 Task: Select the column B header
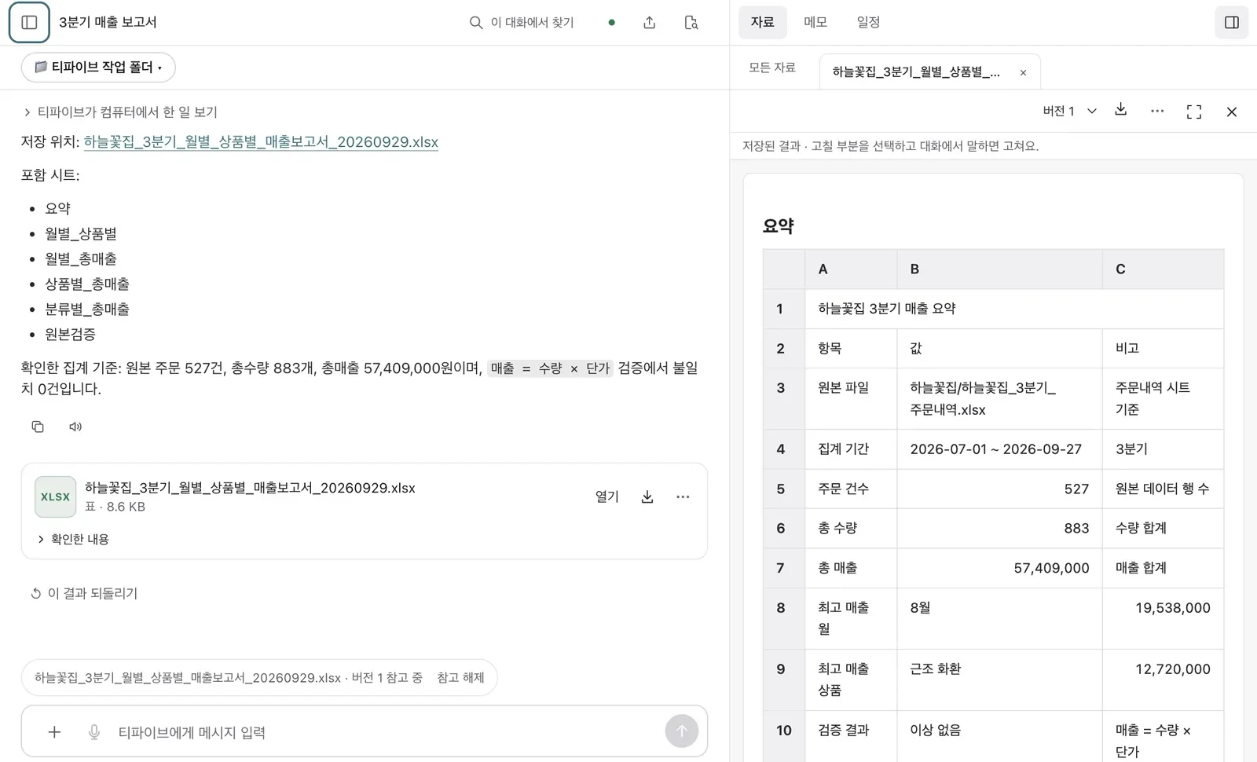coord(999,269)
